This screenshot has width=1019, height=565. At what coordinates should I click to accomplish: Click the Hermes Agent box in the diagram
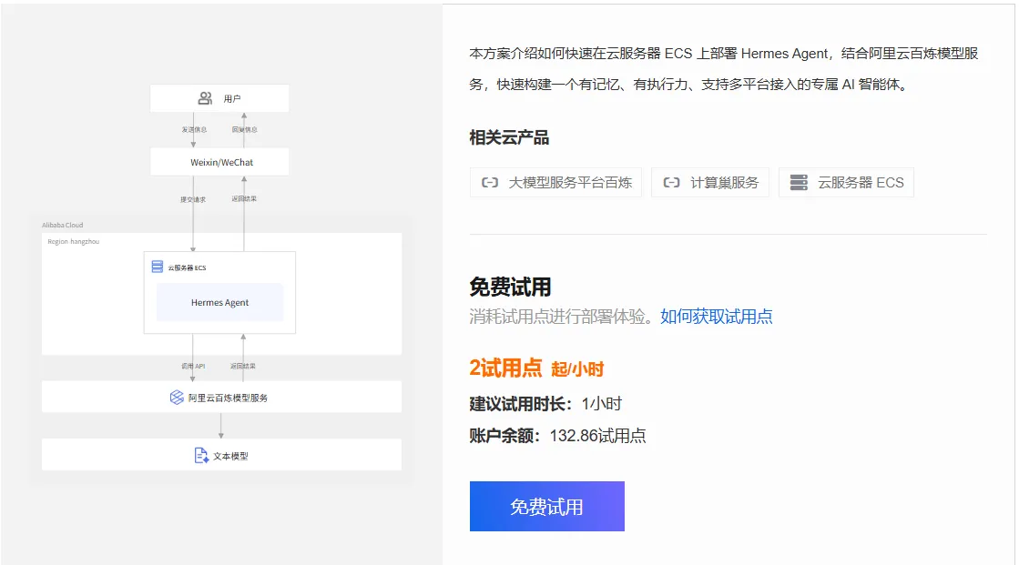[x=219, y=302]
